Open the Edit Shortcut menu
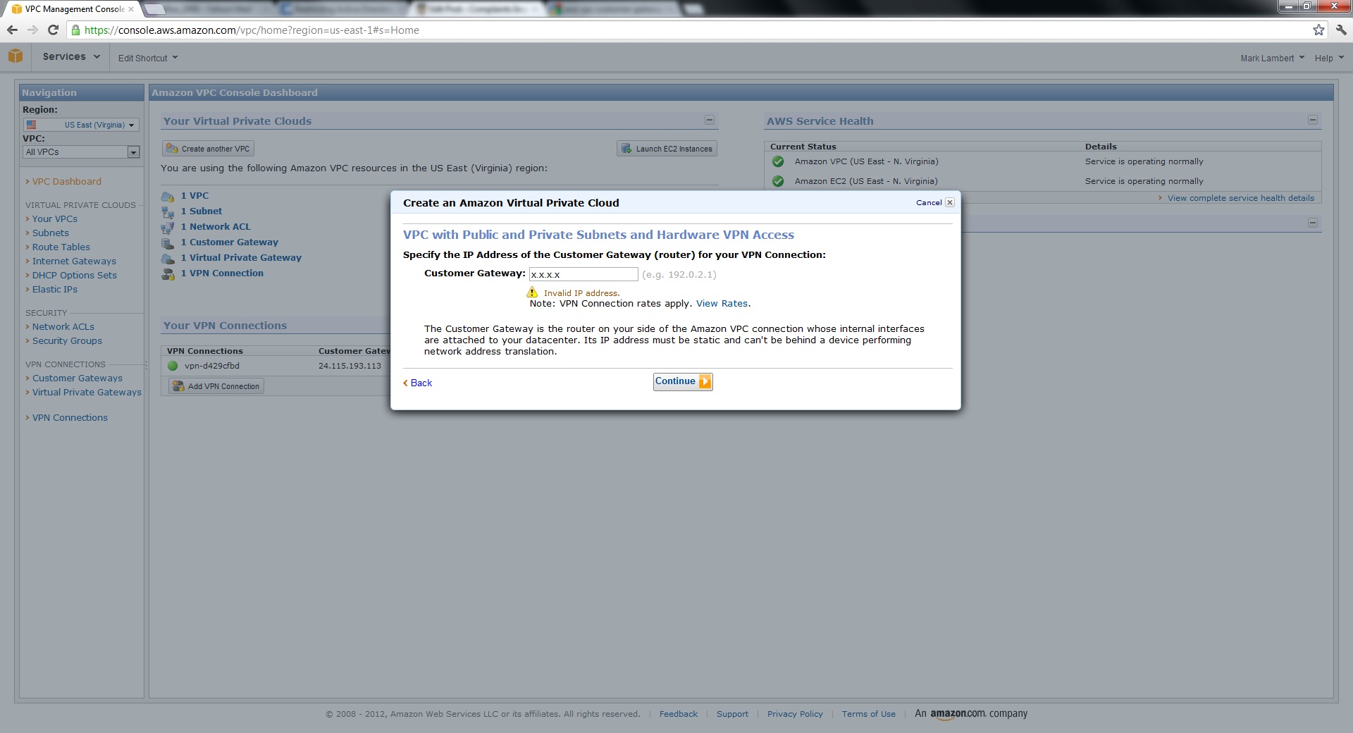Screen dimensions: 1353x733 (x=147, y=58)
